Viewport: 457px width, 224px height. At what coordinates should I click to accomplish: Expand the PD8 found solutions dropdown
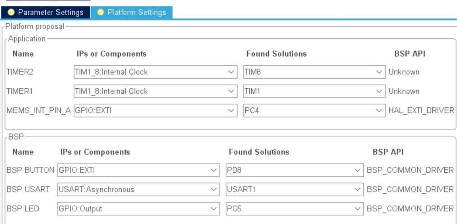point(295,170)
